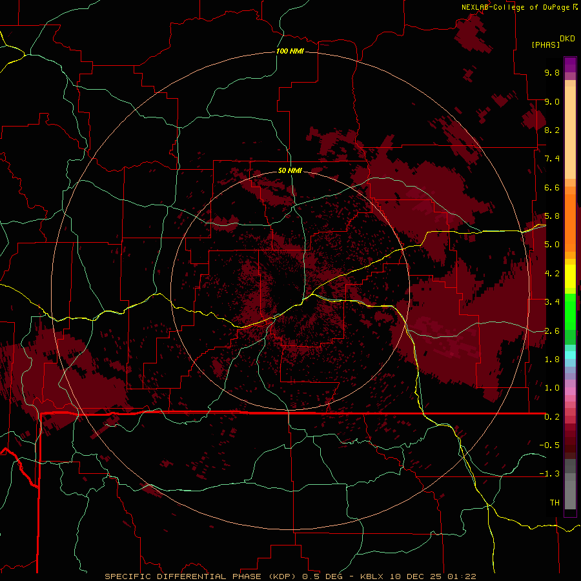Viewport: 581px width, 581px height.
Task: Click the 4.2 value on the scale
Action: point(552,274)
